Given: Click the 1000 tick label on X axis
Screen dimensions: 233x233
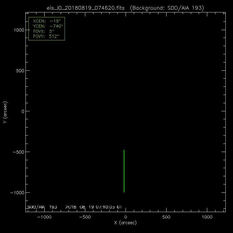Looking at the screenshot, I should click(x=207, y=217).
